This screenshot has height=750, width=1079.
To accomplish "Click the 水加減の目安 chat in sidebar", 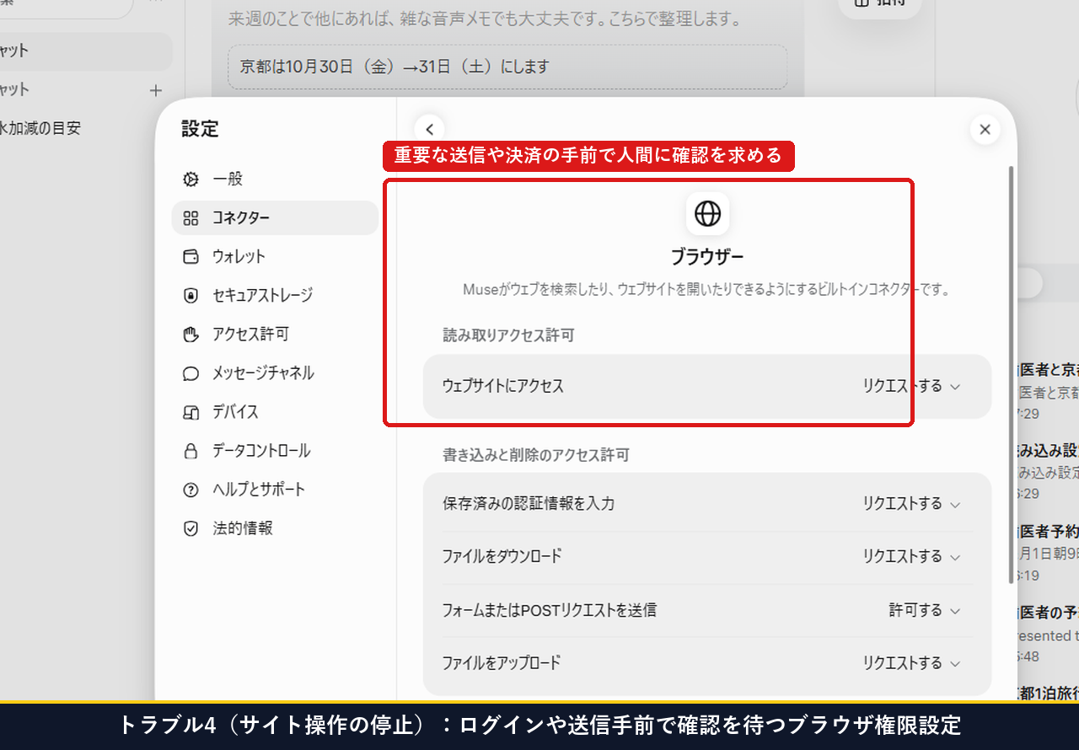I will pos(40,129).
